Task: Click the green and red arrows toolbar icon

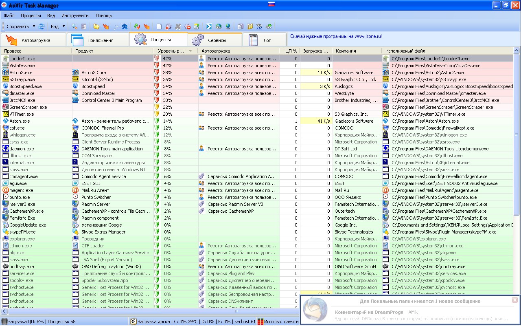Action: coord(137,26)
